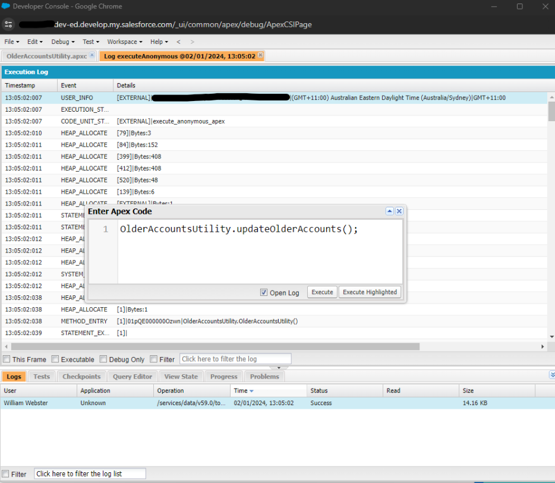
Task: Sort logs by the Time column
Action: [x=269, y=391]
